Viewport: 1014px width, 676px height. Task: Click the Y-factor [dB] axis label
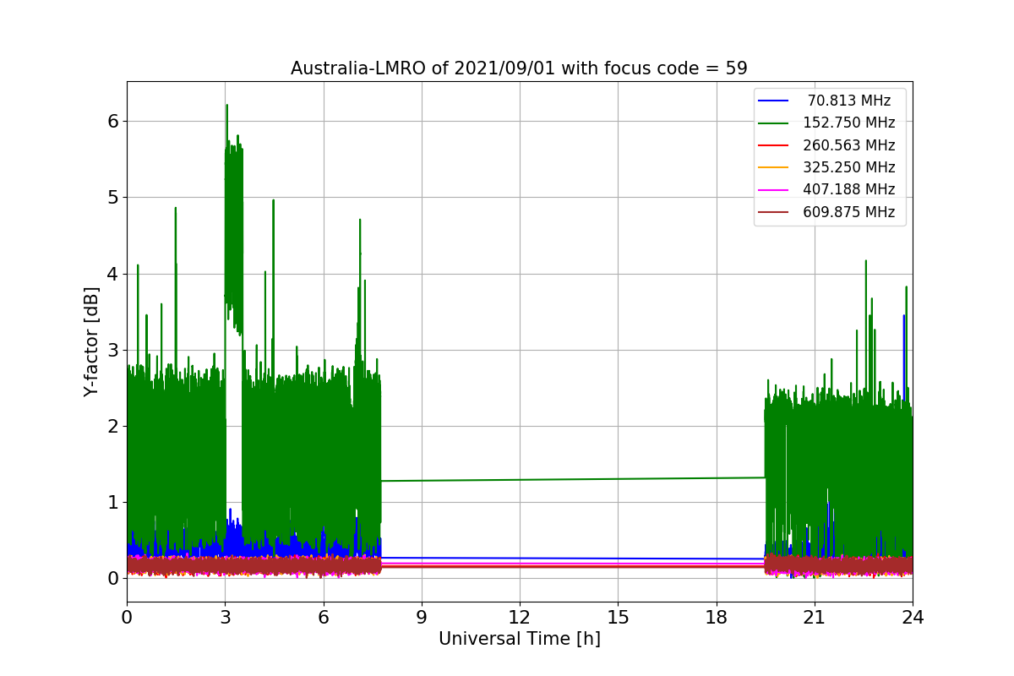click(91, 342)
